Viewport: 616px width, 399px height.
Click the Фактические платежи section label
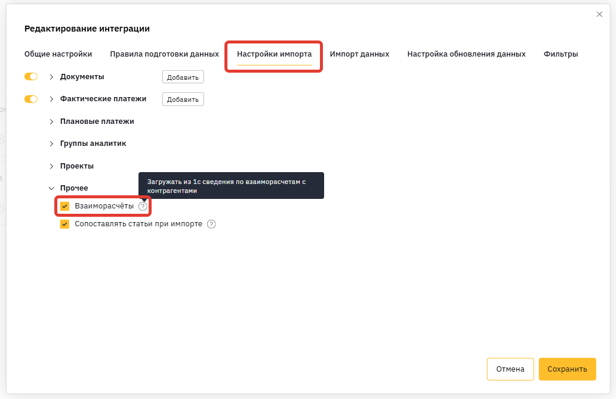click(103, 99)
